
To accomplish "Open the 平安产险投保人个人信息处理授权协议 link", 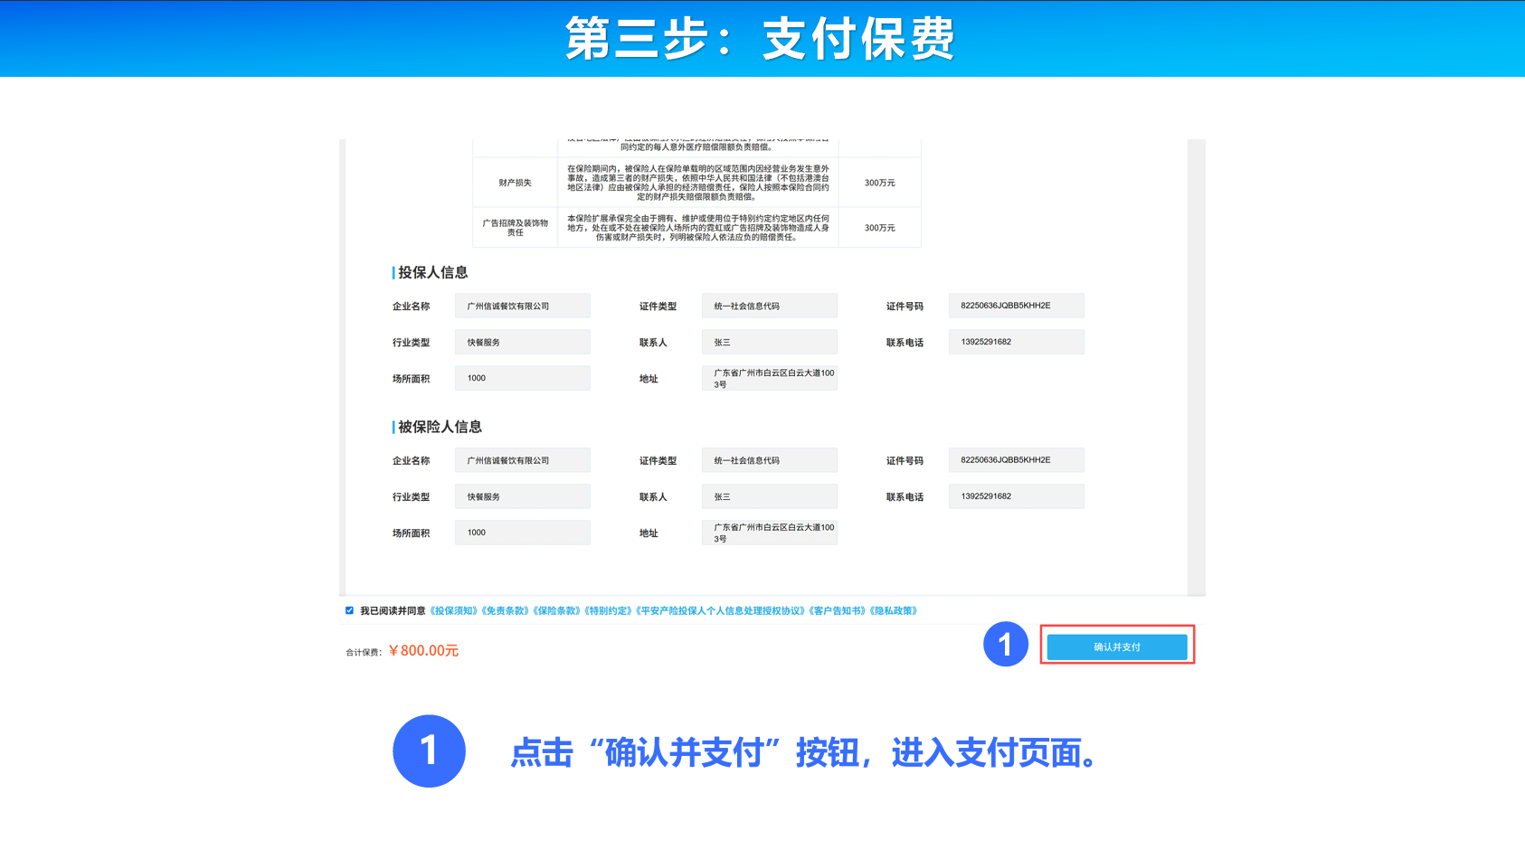I will click(x=721, y=611).
